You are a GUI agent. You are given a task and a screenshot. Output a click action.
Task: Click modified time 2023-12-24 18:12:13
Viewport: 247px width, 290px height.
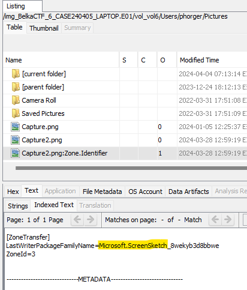pyautogui.click(x=213, y=87)
